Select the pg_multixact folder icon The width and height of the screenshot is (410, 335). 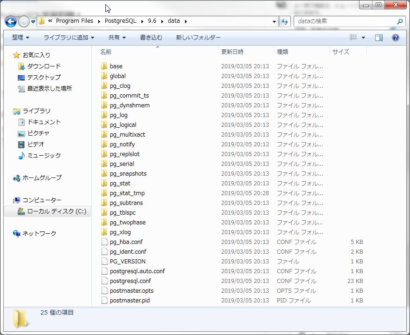104,134
